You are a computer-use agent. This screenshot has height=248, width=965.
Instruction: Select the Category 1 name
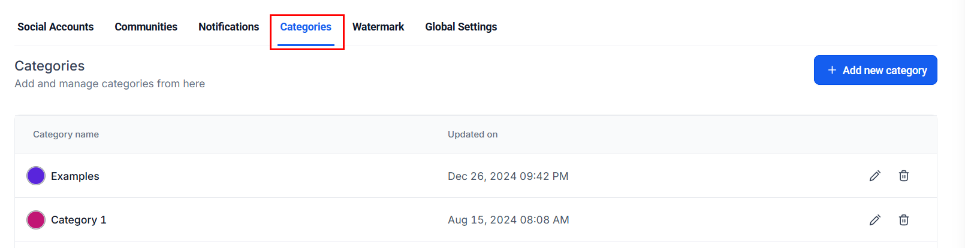(x=79, y=220)
